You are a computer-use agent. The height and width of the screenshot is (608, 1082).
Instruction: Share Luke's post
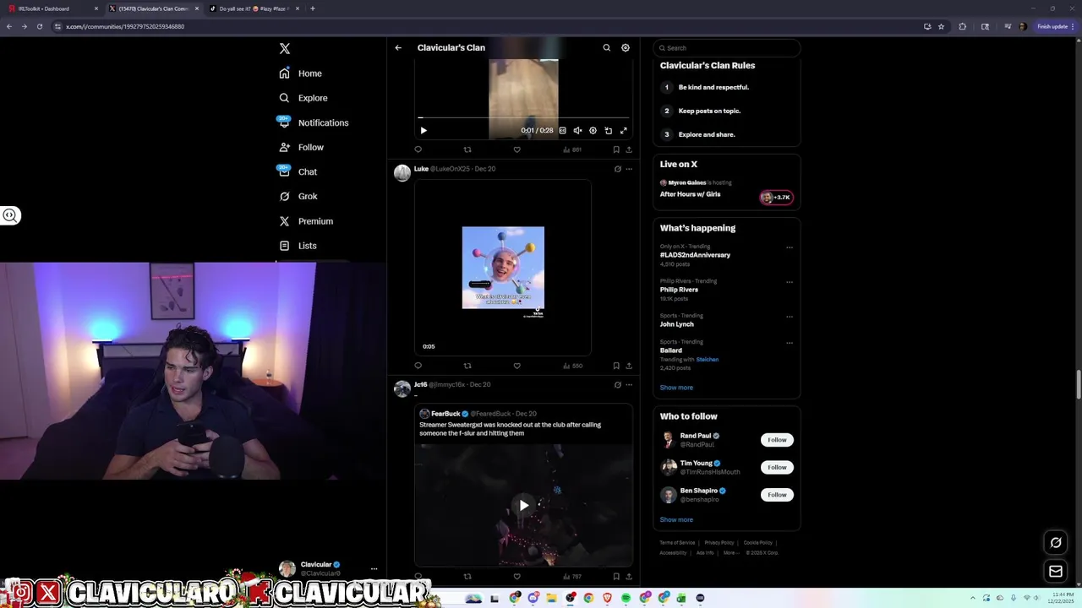coord(629,366)
